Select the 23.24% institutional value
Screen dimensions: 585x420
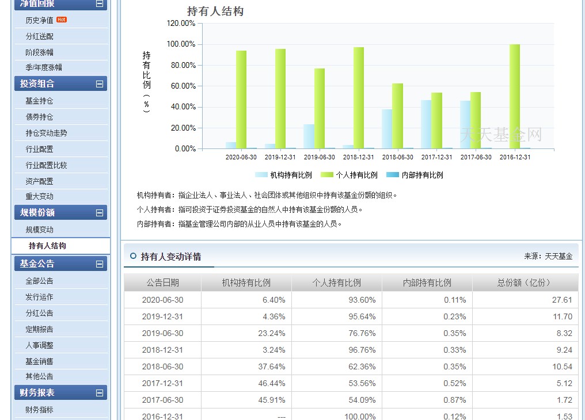click(272, 333)
